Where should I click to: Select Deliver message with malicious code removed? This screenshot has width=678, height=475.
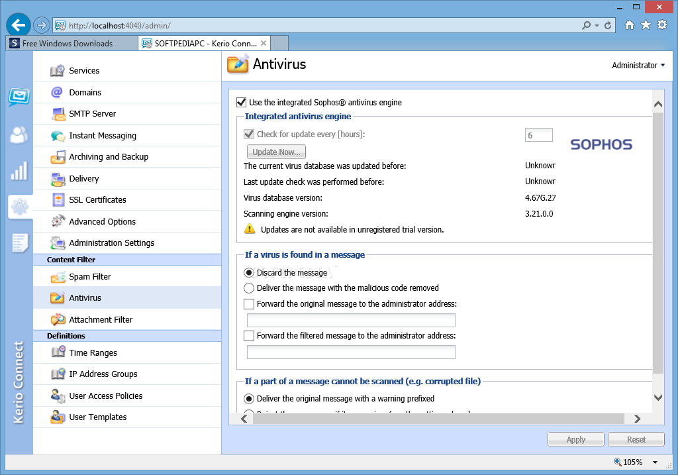[249, 288]
